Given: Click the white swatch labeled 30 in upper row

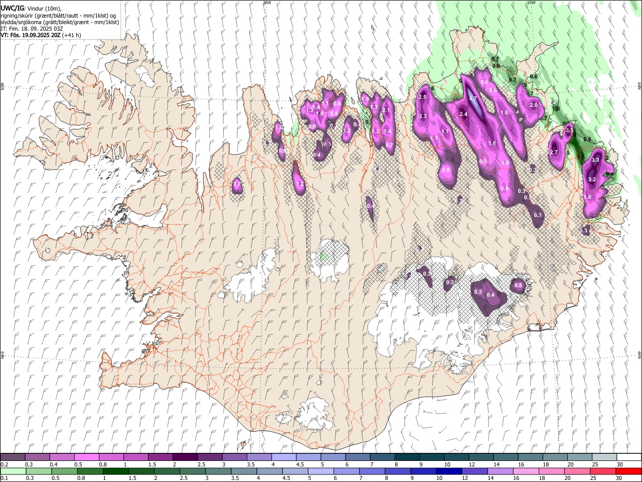Looking at the screenshot, I should tap(629, 457).
